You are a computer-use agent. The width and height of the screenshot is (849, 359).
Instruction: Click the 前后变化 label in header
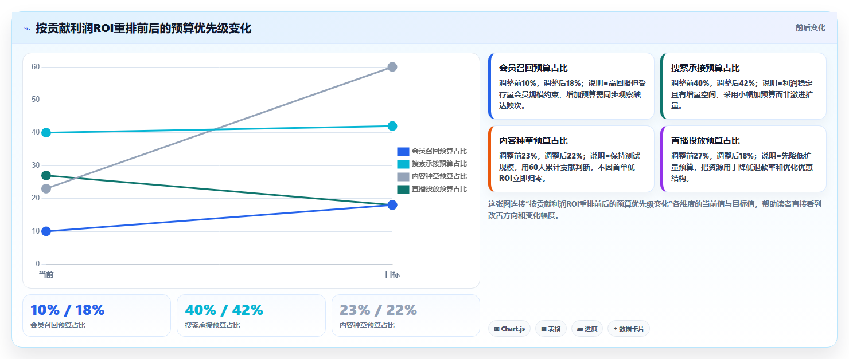pos(810,27)
